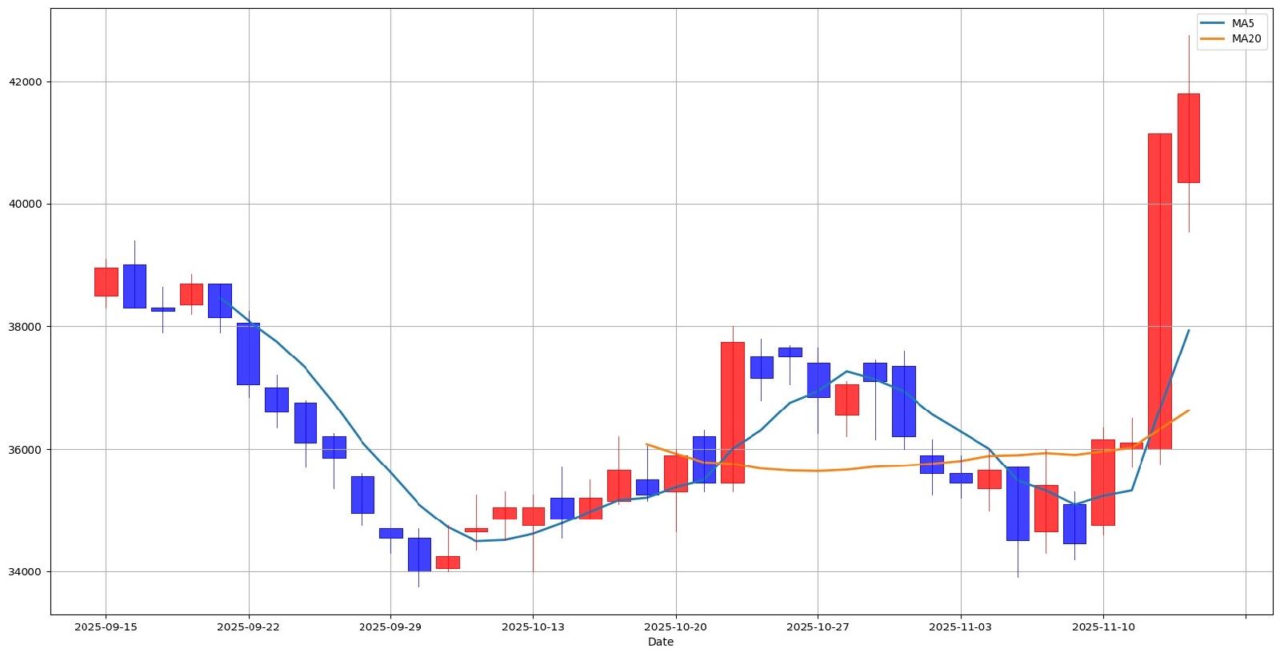Select the 38000 y-axis tick label
The image size is (1280, 656).
(26, 327)
